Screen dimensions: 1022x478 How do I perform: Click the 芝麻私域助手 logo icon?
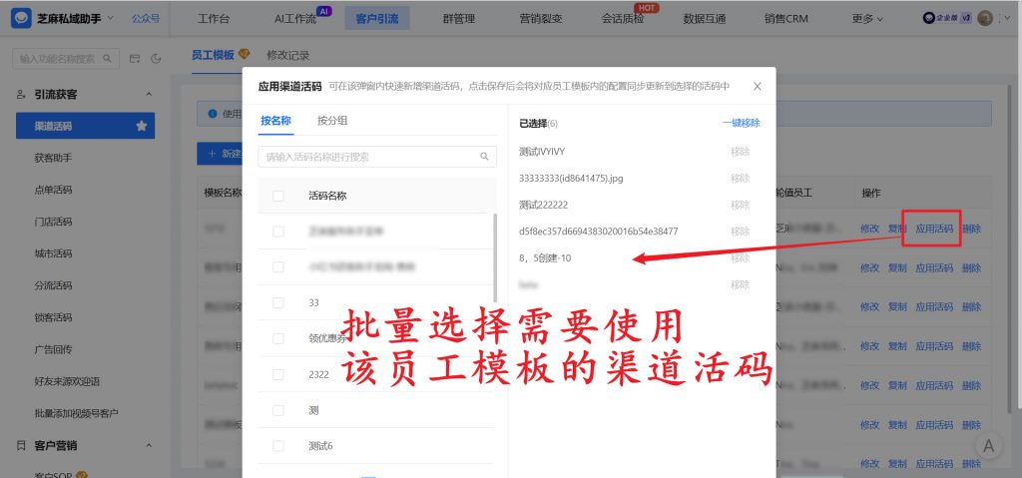pos(21,18)
